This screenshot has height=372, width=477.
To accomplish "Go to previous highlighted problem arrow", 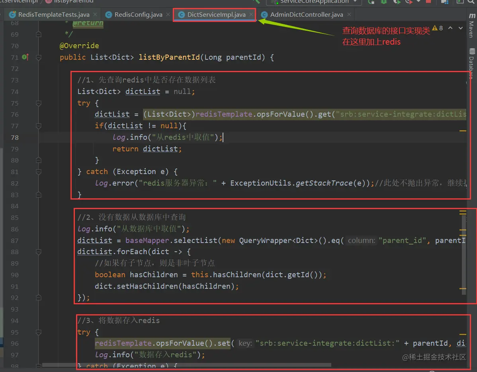I will pyautogui.click(x=450, y=28).
